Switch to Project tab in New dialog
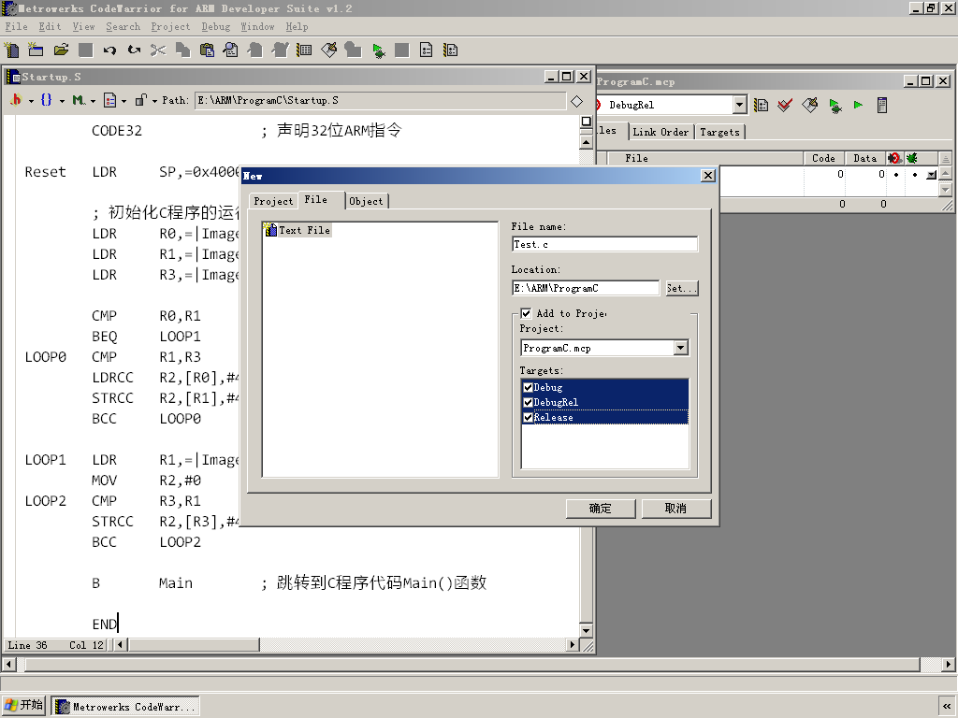 pos(273,202)
